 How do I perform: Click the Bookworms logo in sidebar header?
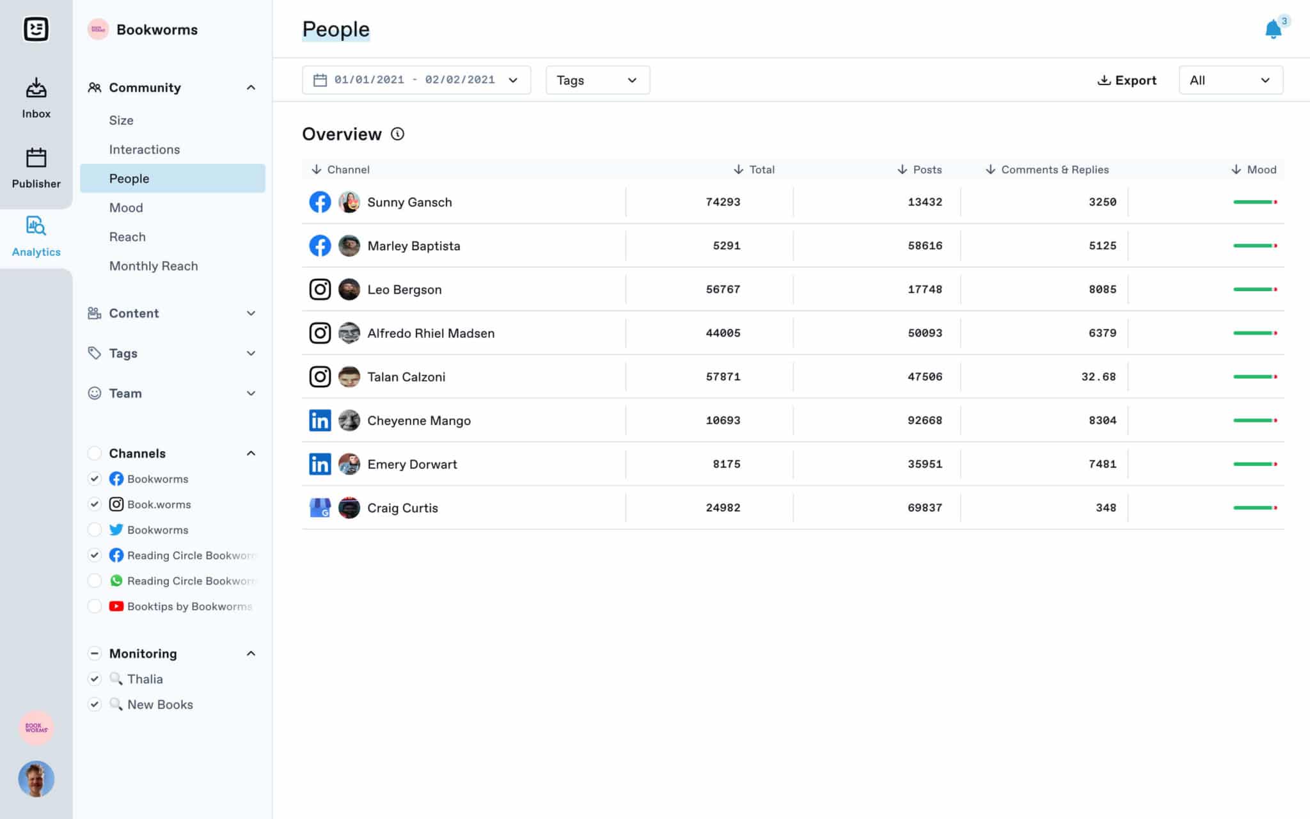point(98,29)
